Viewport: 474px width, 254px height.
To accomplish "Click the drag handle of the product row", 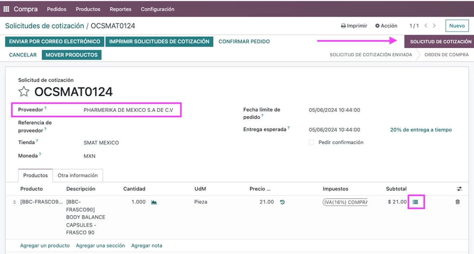I will [x=14, y=202].
